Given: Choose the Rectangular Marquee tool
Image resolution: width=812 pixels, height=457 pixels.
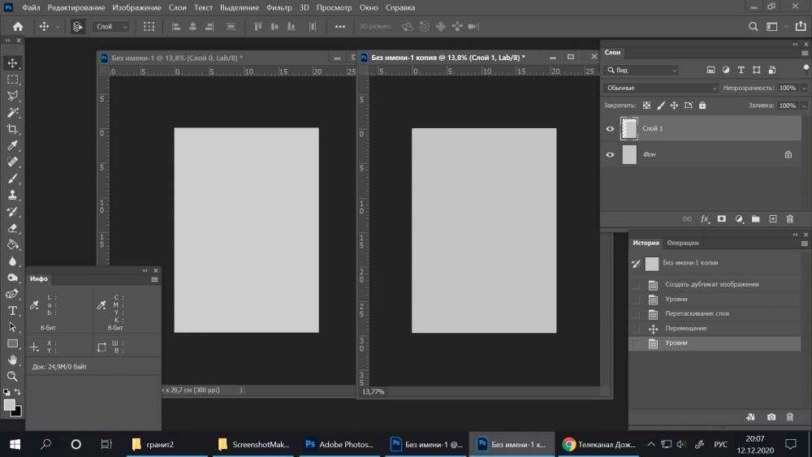Looking at the screenshot, I should click(13, 80).
